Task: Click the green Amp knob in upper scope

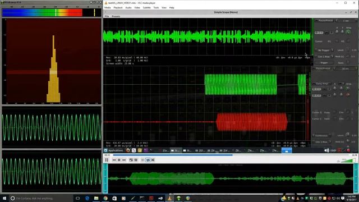Action: tap(348, 33)
